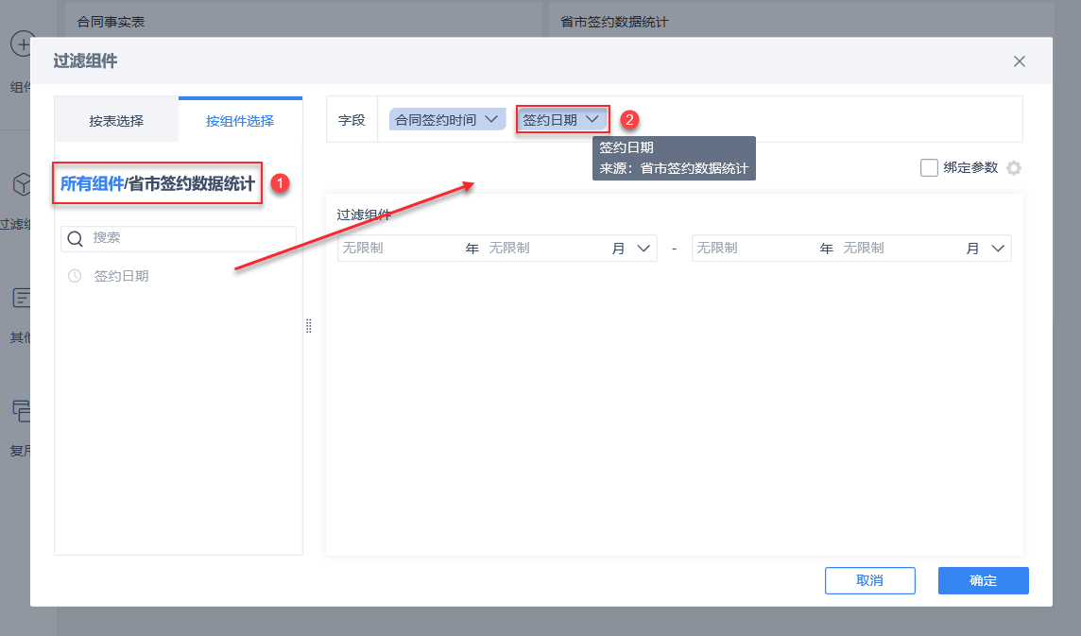Image resolution: width=1081 pixels, height=636 pixels.
Task: Expand the end date range dropdown arrow
Action: tap(998, 249)
